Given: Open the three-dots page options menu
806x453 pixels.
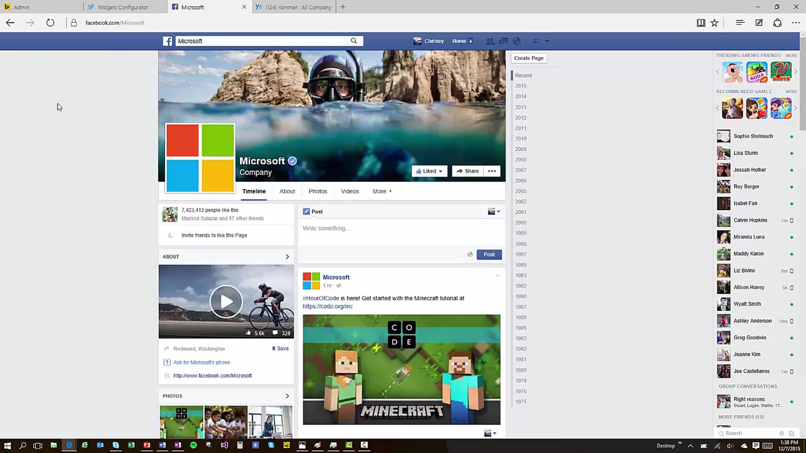Looking at the screenshot, I should tap(492, 171).
